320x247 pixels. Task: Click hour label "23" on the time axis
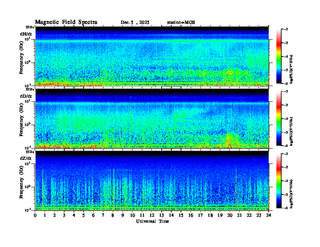pos(259,215)
